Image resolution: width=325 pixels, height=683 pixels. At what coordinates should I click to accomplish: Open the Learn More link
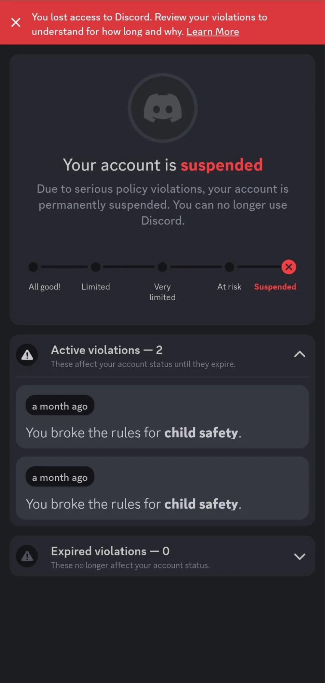coord(213,32)
